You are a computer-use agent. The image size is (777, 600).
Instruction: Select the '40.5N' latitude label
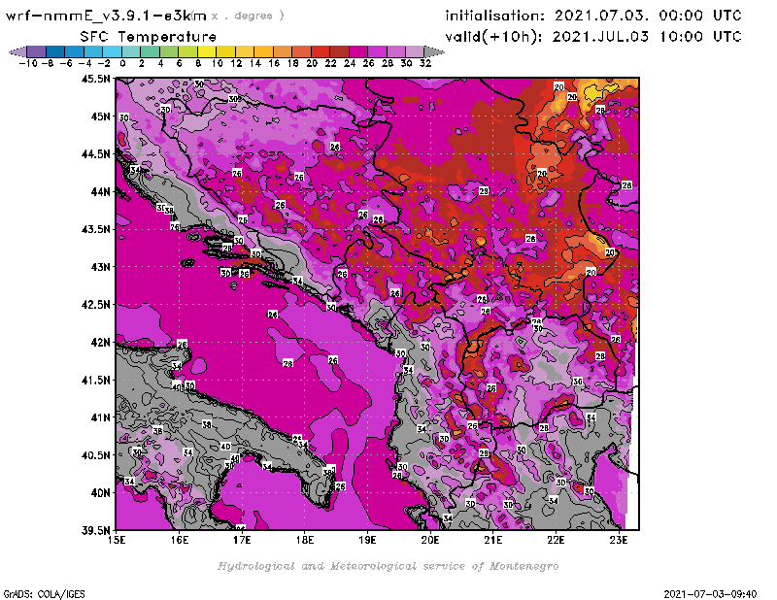click(x=95, y=455)
